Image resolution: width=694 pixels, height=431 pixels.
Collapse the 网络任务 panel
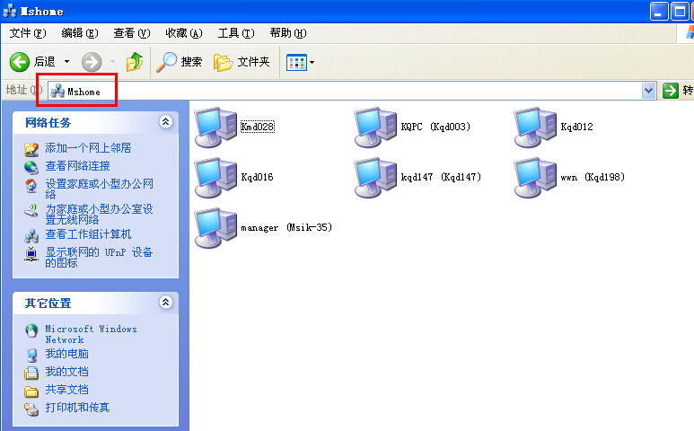pos(165,122)
